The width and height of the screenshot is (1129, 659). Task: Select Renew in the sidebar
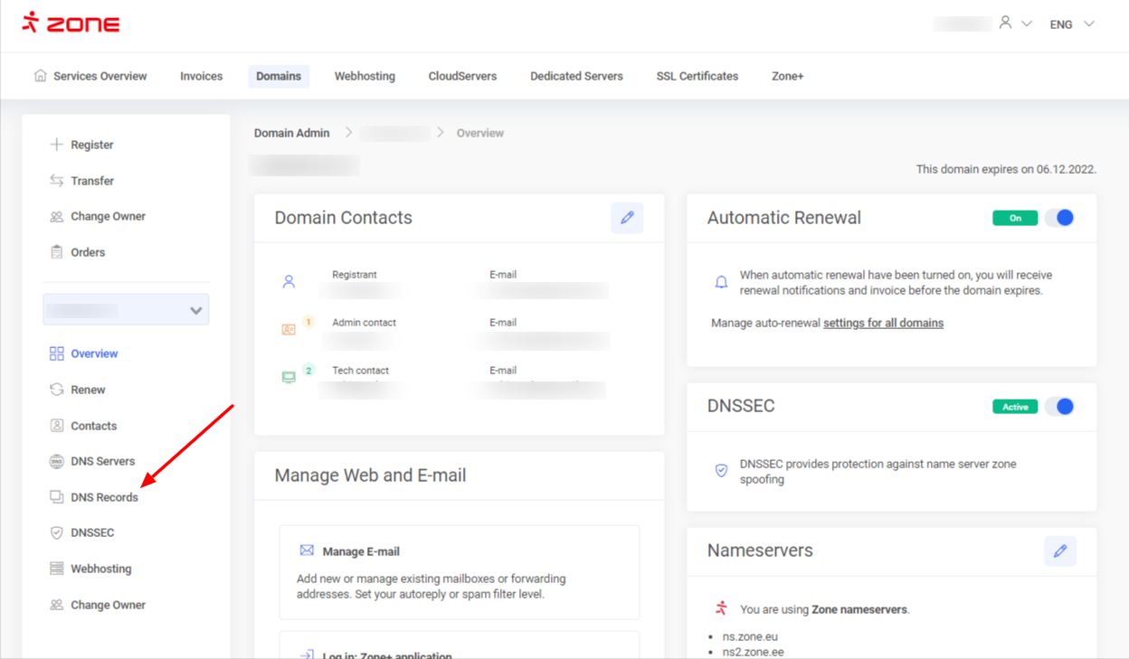click(88, 390)
